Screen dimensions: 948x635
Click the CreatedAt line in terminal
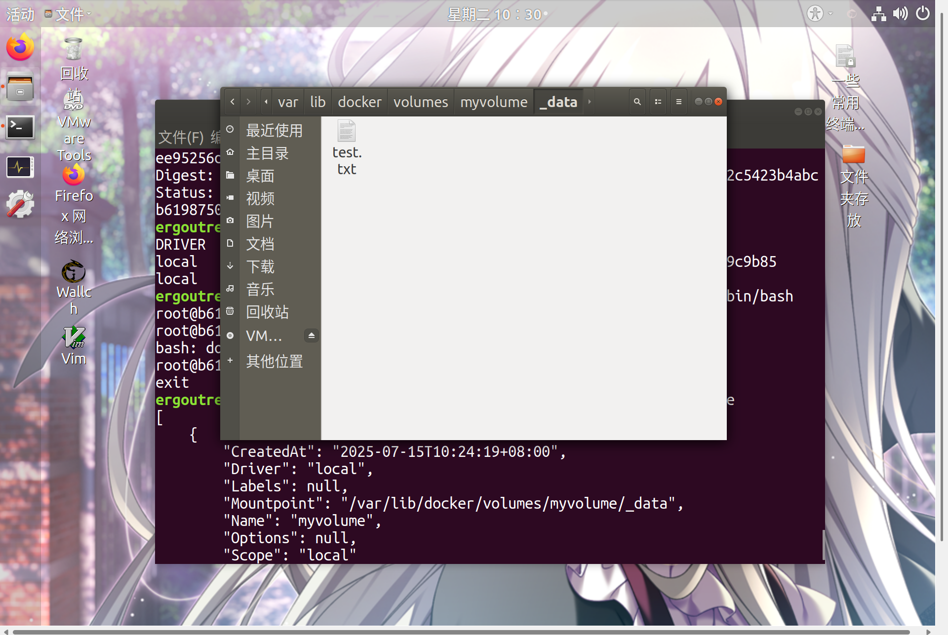click(395, 451)
